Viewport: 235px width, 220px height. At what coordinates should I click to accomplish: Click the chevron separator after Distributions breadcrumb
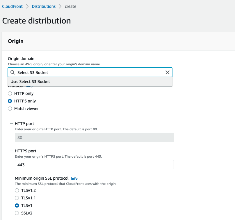60,6
